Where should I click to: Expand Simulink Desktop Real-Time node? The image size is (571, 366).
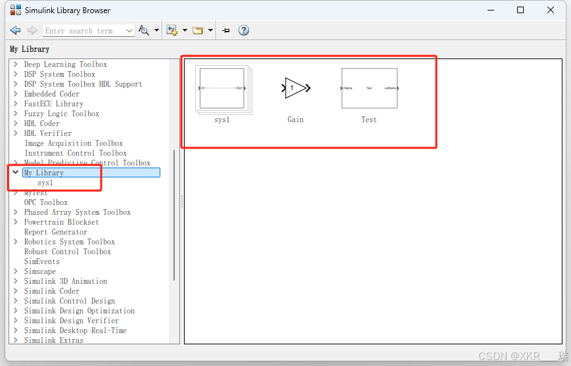15,330
